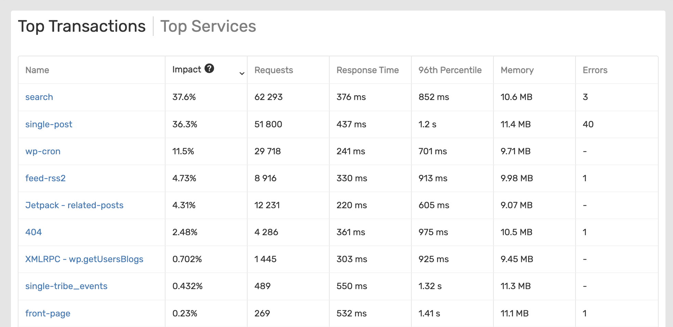Click the Impact sort chevron
This screenshot has height=327, width=673.
[241, 73]
